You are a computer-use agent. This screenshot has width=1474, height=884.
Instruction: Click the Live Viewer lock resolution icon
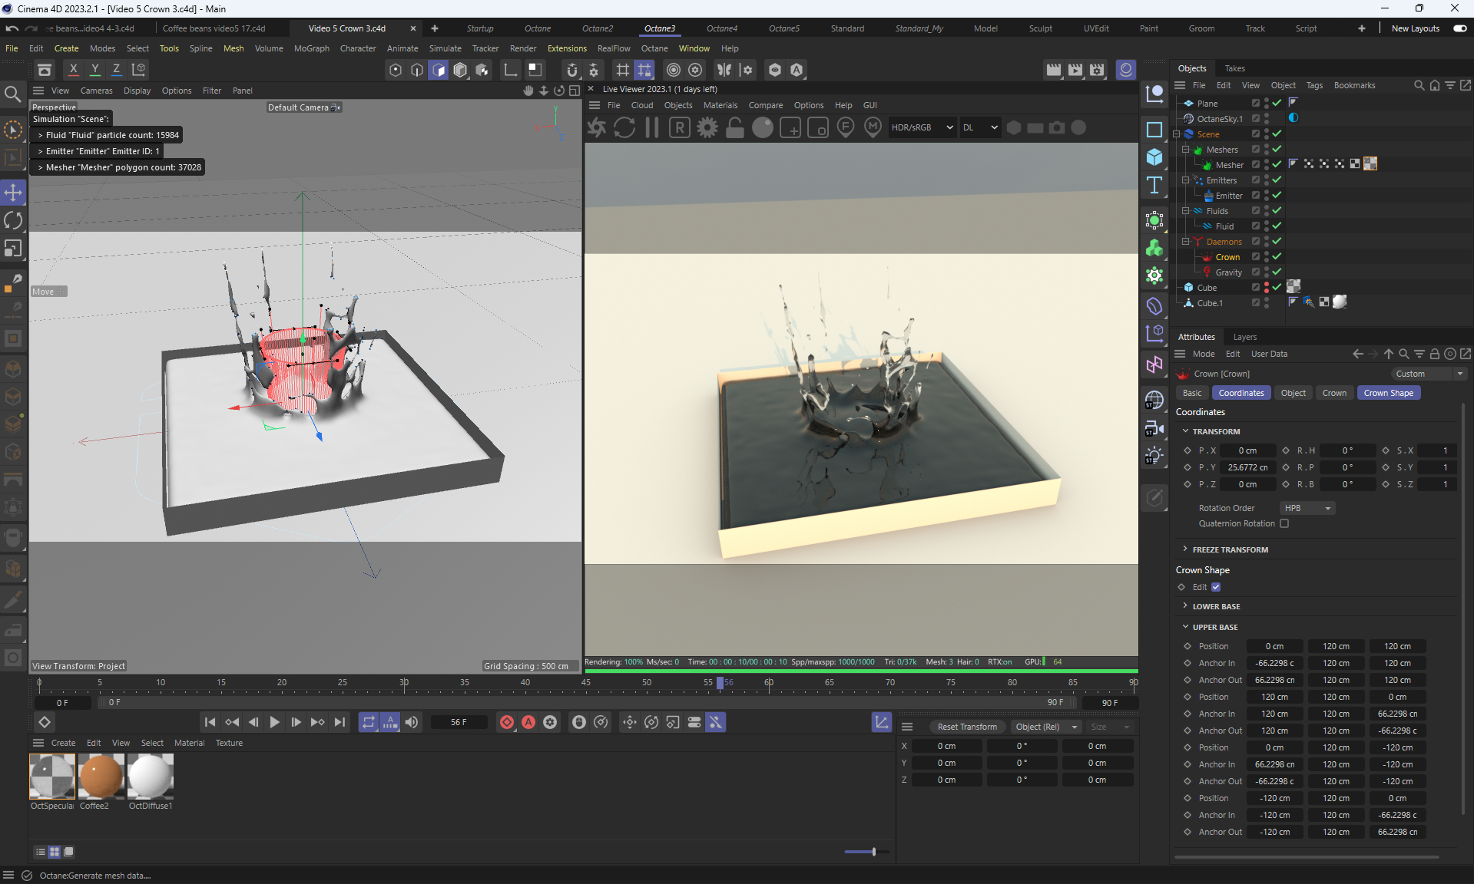(x=735, y=128)
